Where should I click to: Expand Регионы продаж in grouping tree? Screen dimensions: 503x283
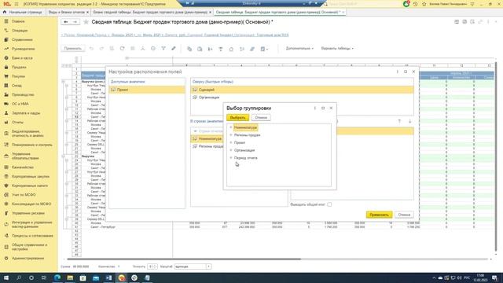point(230,135)
